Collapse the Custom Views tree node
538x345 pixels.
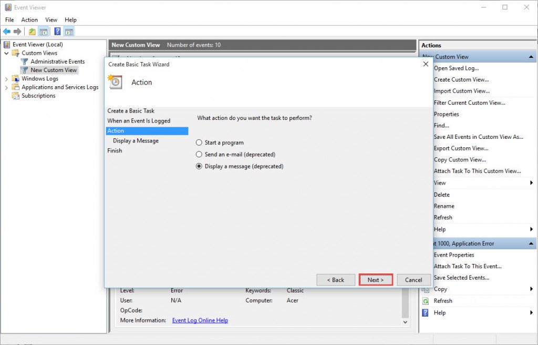click(x=6, y=53)
